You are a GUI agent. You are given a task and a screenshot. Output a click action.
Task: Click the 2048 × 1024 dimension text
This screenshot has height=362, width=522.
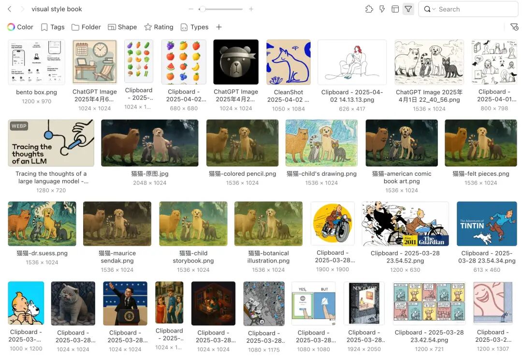(150, 183)
